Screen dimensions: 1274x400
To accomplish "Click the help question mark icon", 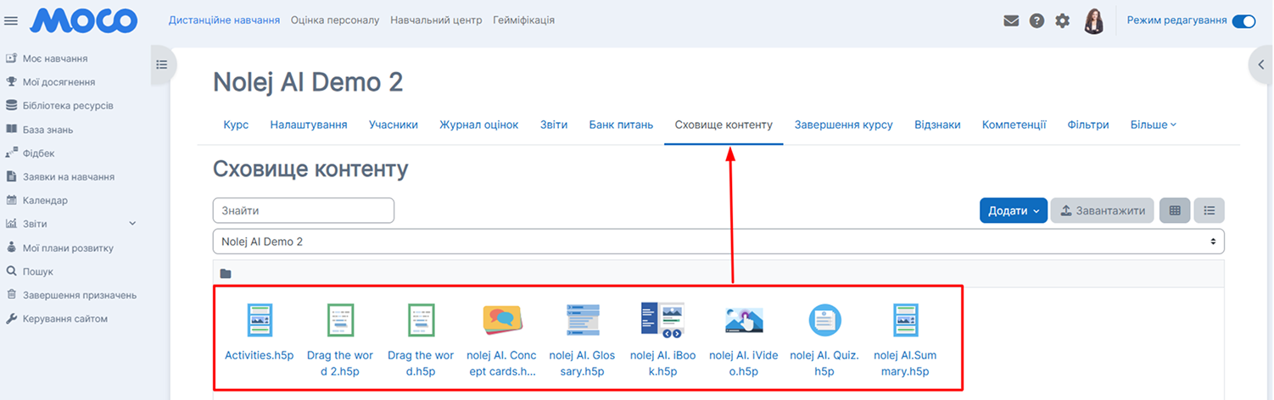I will [x=1037, y=21].
